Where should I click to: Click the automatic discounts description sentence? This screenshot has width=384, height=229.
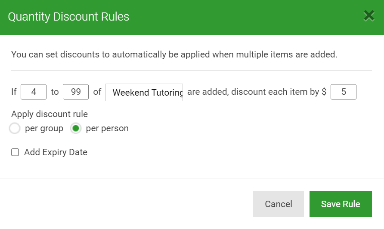pyautogui.click(x=174, y=54)
